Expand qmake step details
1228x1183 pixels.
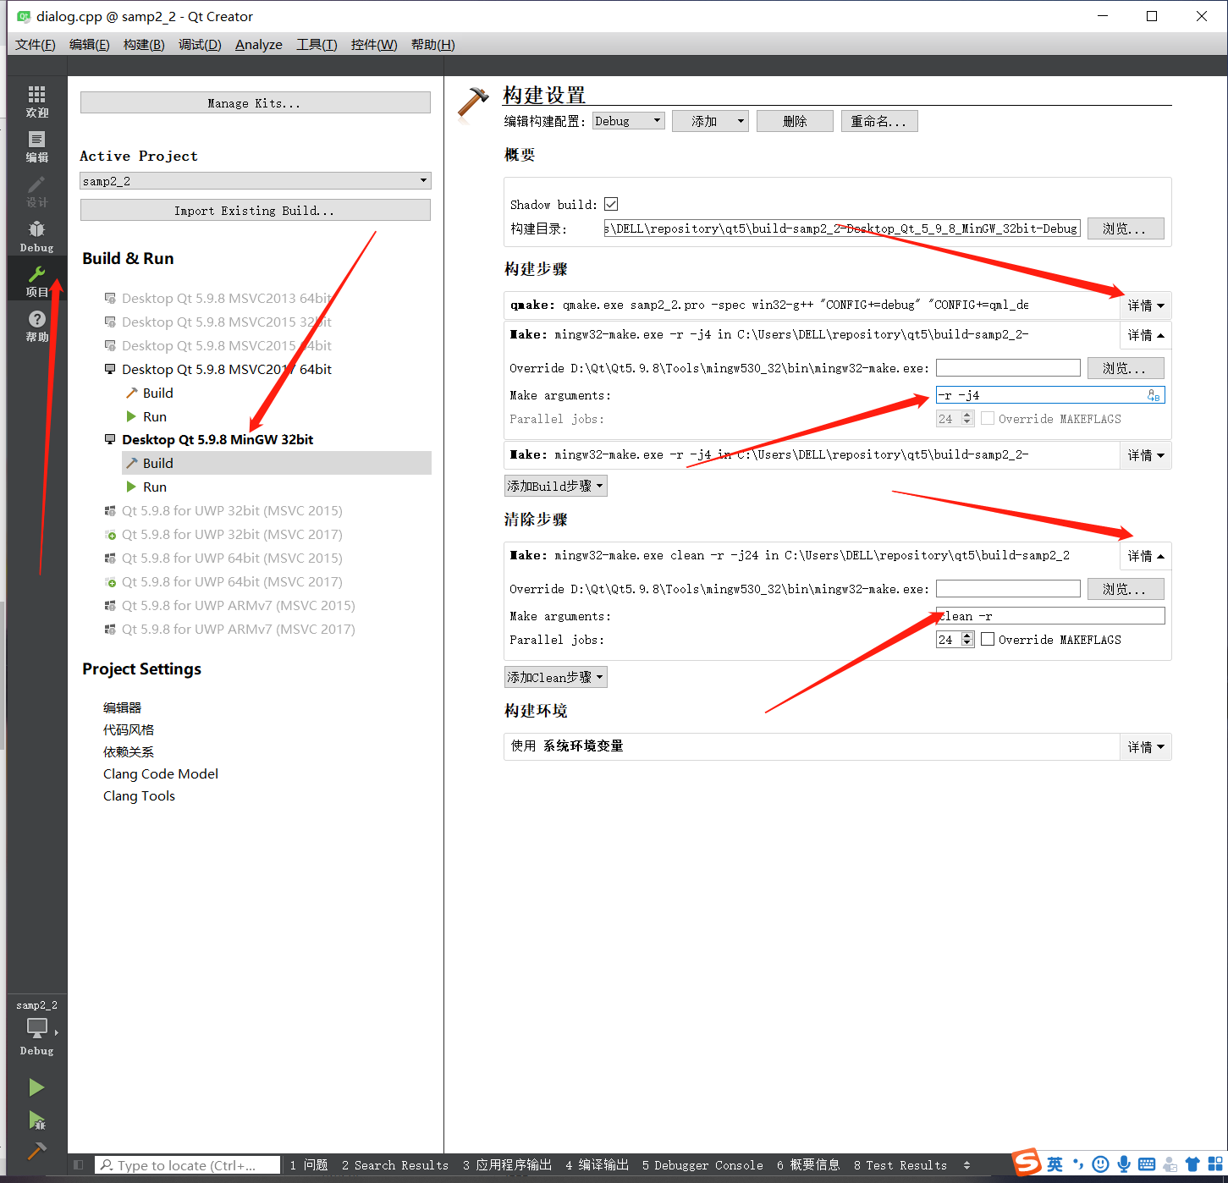coord(1145,305)
